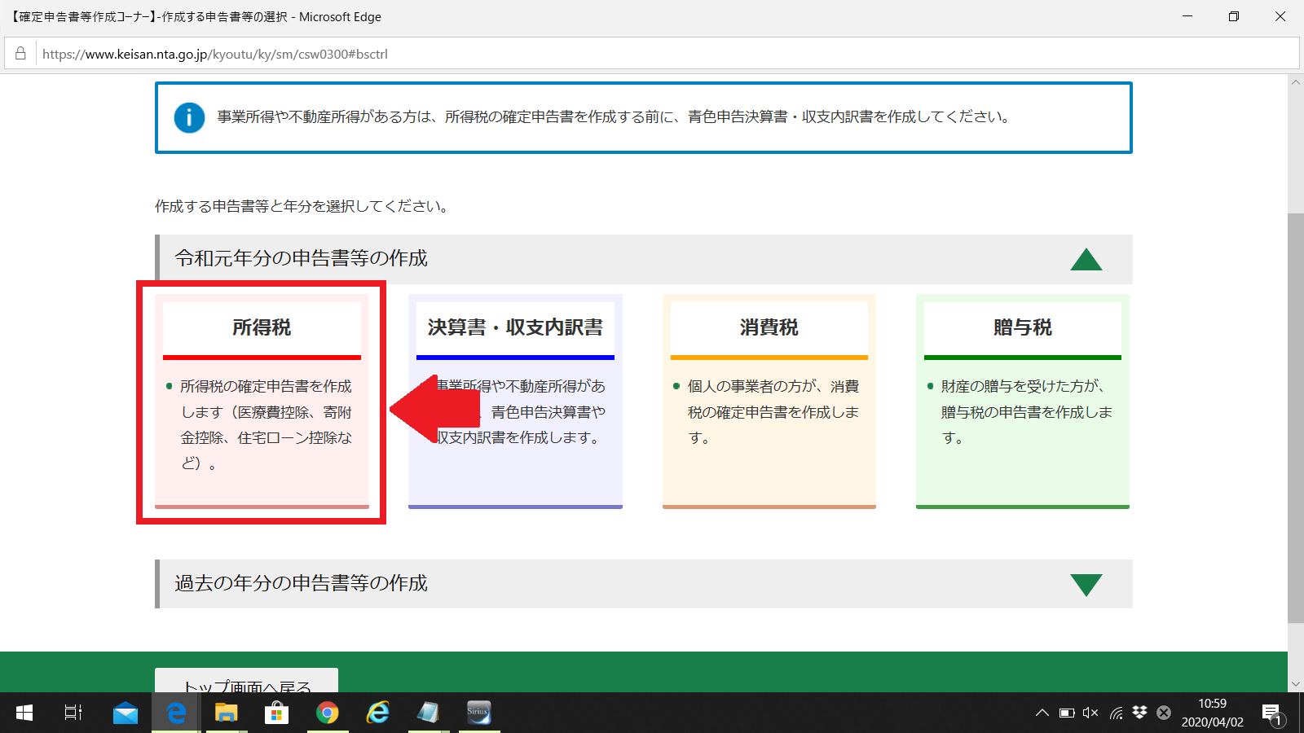1304x733 pixels.
Task: Check battery status in the system tray
Action: tap(1066, 713)
